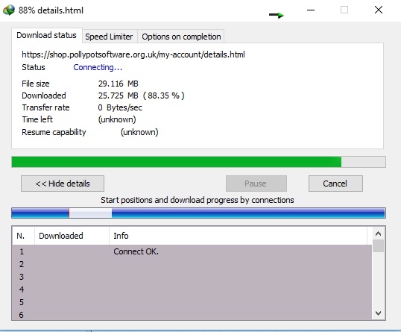
Task: Cancel the download
Action: pos(335,184)
